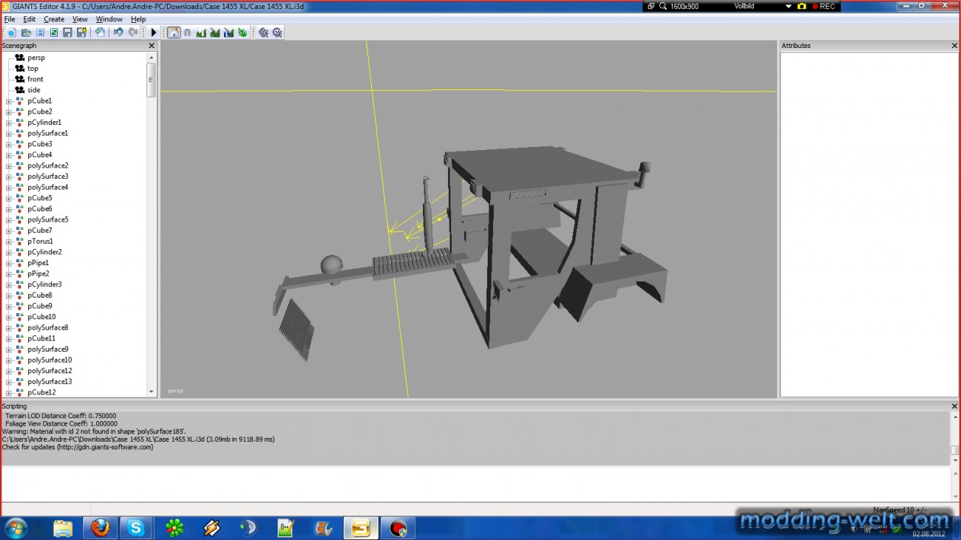Close the Scripting panel
The width and height of the screenshot is (961, 540).
tap(954, 406)
